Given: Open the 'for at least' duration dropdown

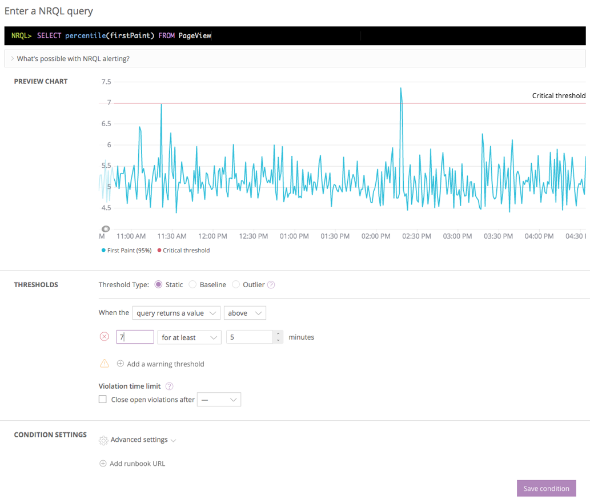Looking at the screenshot, I should coord(189,337).
